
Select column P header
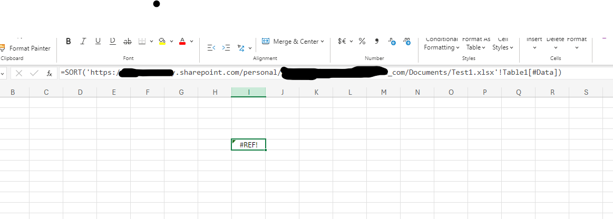[x=485, y=92]
